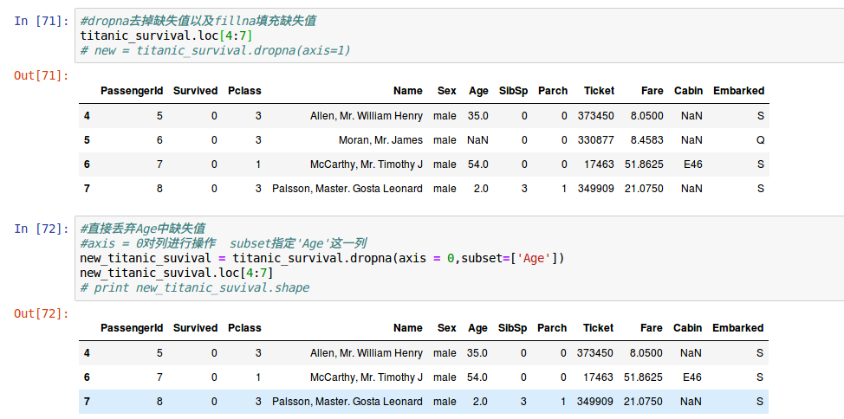Screen dimensions: 844x419
Task: Click fare value 8.4583
Action: 646,140
